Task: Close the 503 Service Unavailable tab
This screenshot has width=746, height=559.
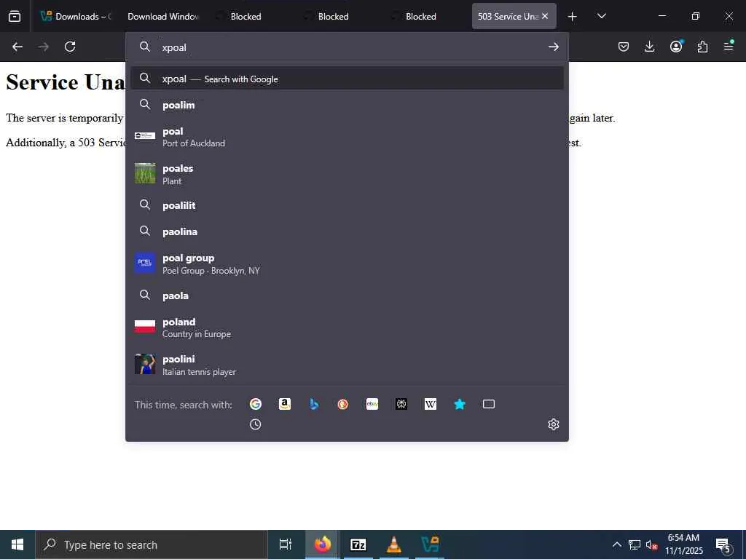Action: click(545, 16)
